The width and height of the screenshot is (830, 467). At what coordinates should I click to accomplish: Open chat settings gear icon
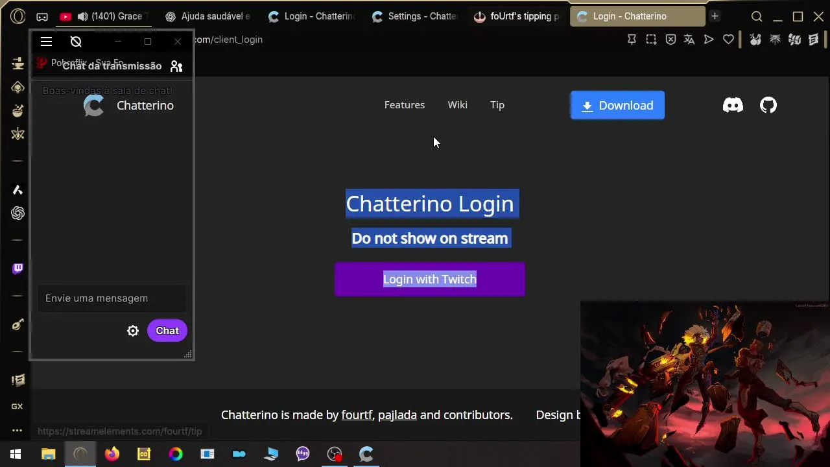133,331
